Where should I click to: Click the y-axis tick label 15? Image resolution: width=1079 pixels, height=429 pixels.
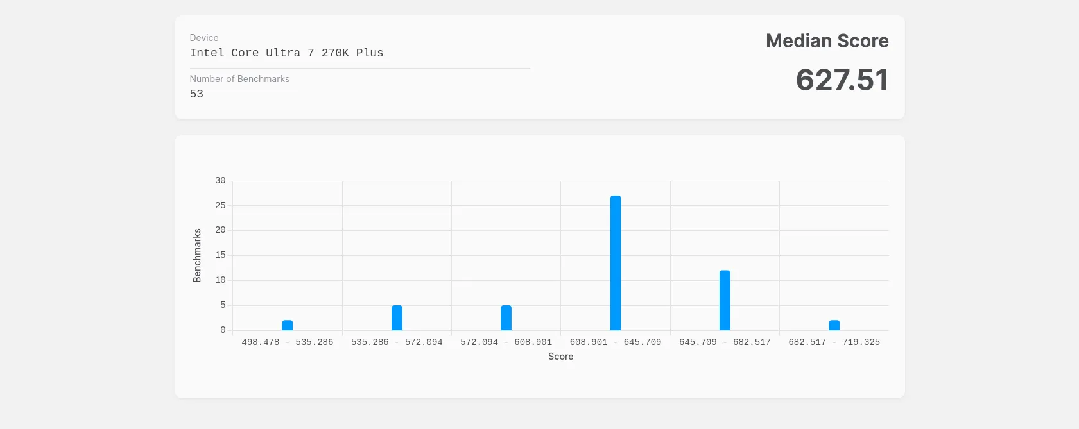click(220, 255)
